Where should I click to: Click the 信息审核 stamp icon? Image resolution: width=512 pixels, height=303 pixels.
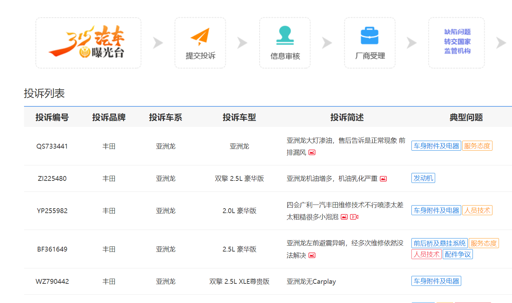285,36
